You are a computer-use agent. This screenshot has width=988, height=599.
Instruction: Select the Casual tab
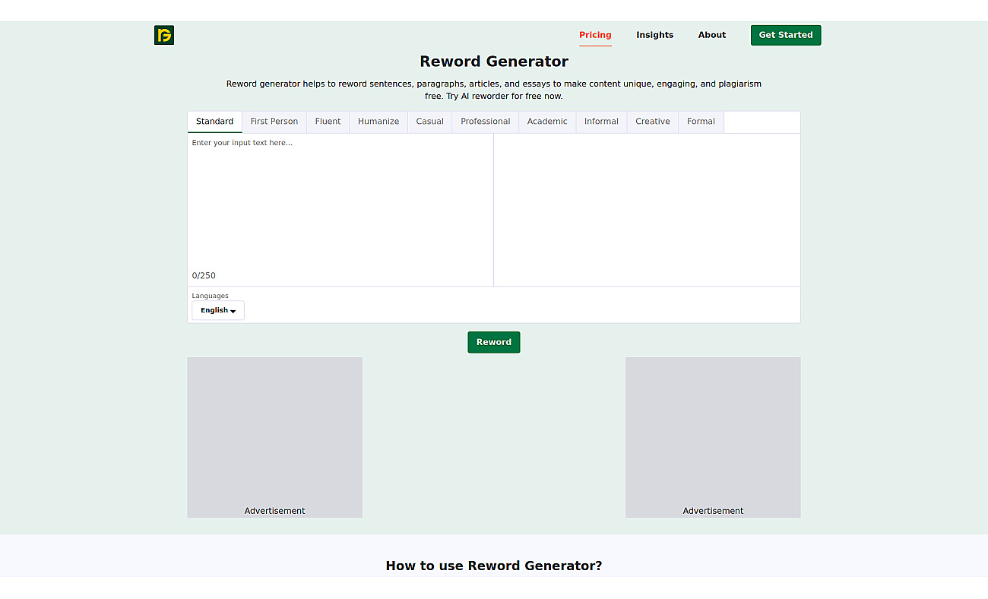coord(430,122)
